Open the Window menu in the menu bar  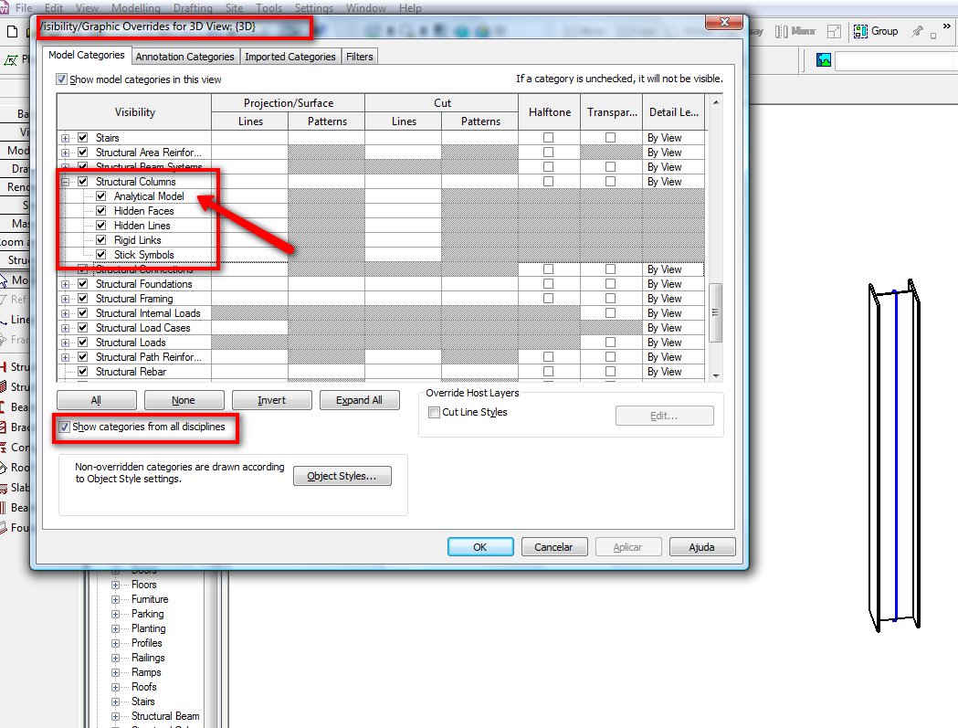366,8
